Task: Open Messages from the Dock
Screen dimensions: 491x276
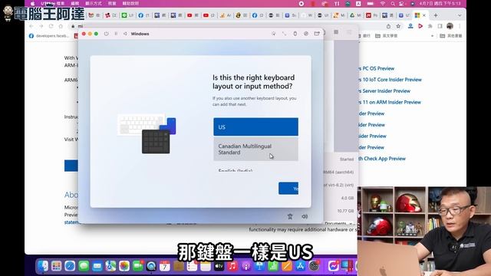Action: (84, 266)
